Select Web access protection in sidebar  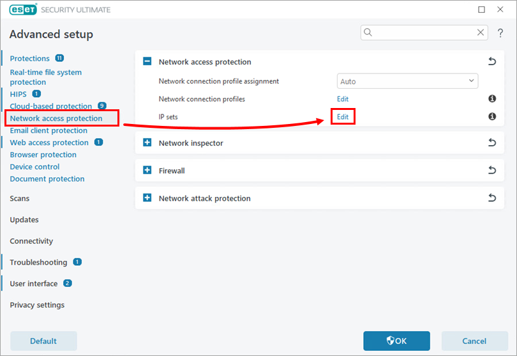pyautogui.click(x=49, y=143)
